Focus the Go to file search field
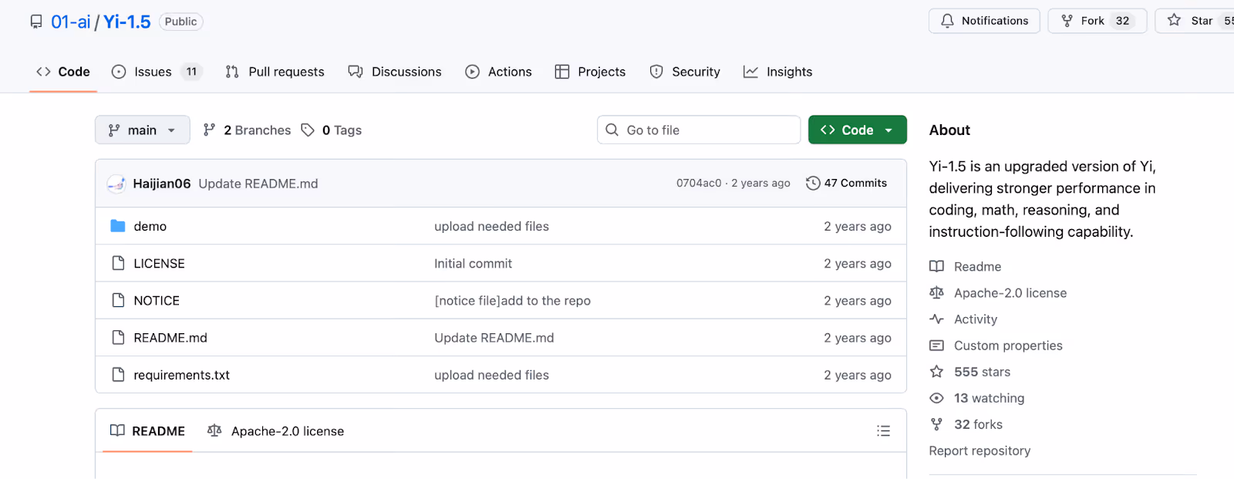The image size is (1234, 479). coord(699,130)
